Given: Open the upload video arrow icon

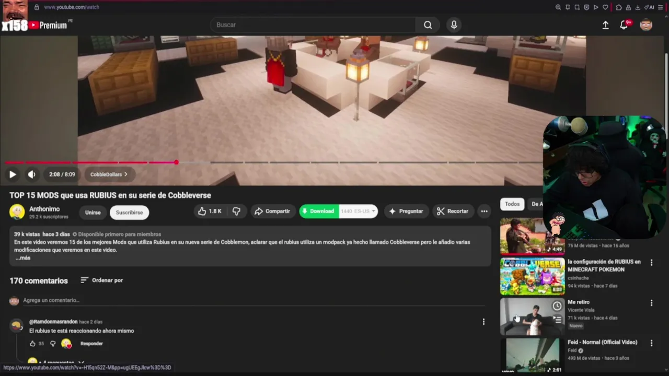Looking at the screenshot, I should pos(605,25).
